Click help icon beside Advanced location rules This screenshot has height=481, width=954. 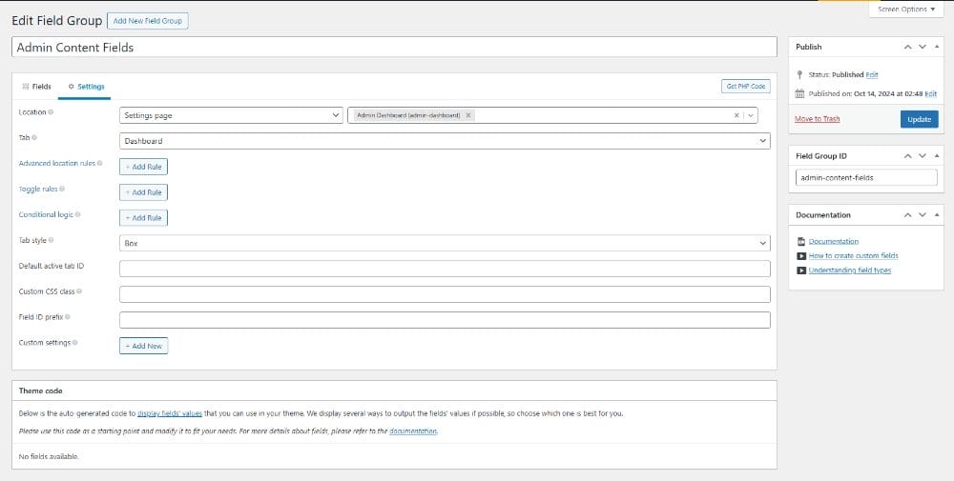coord(100,164)
